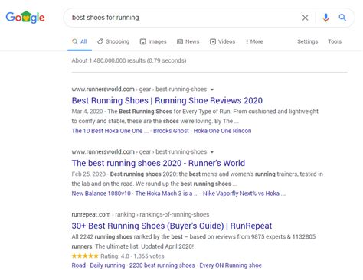The width and height of the screenshot is (363, 280).
Task: Click the blue magnifier search icon
Action: coord(342,18)
